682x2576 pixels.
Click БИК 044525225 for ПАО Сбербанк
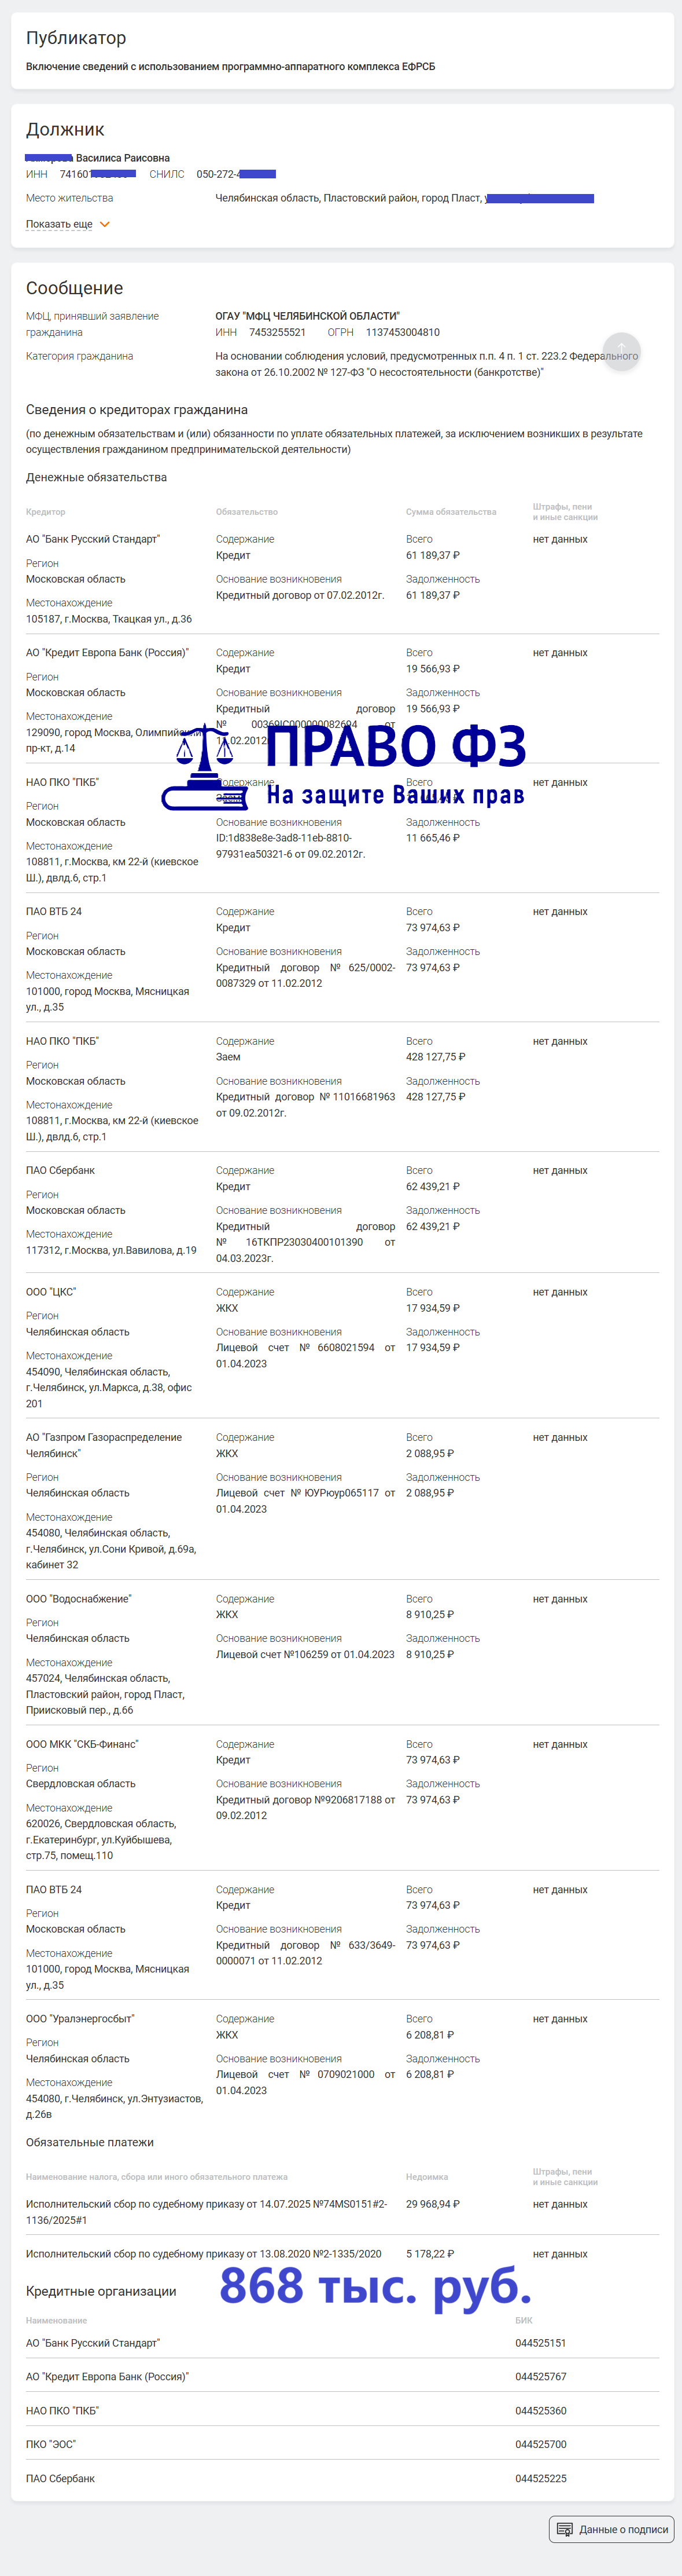[x=540, y=2478]
